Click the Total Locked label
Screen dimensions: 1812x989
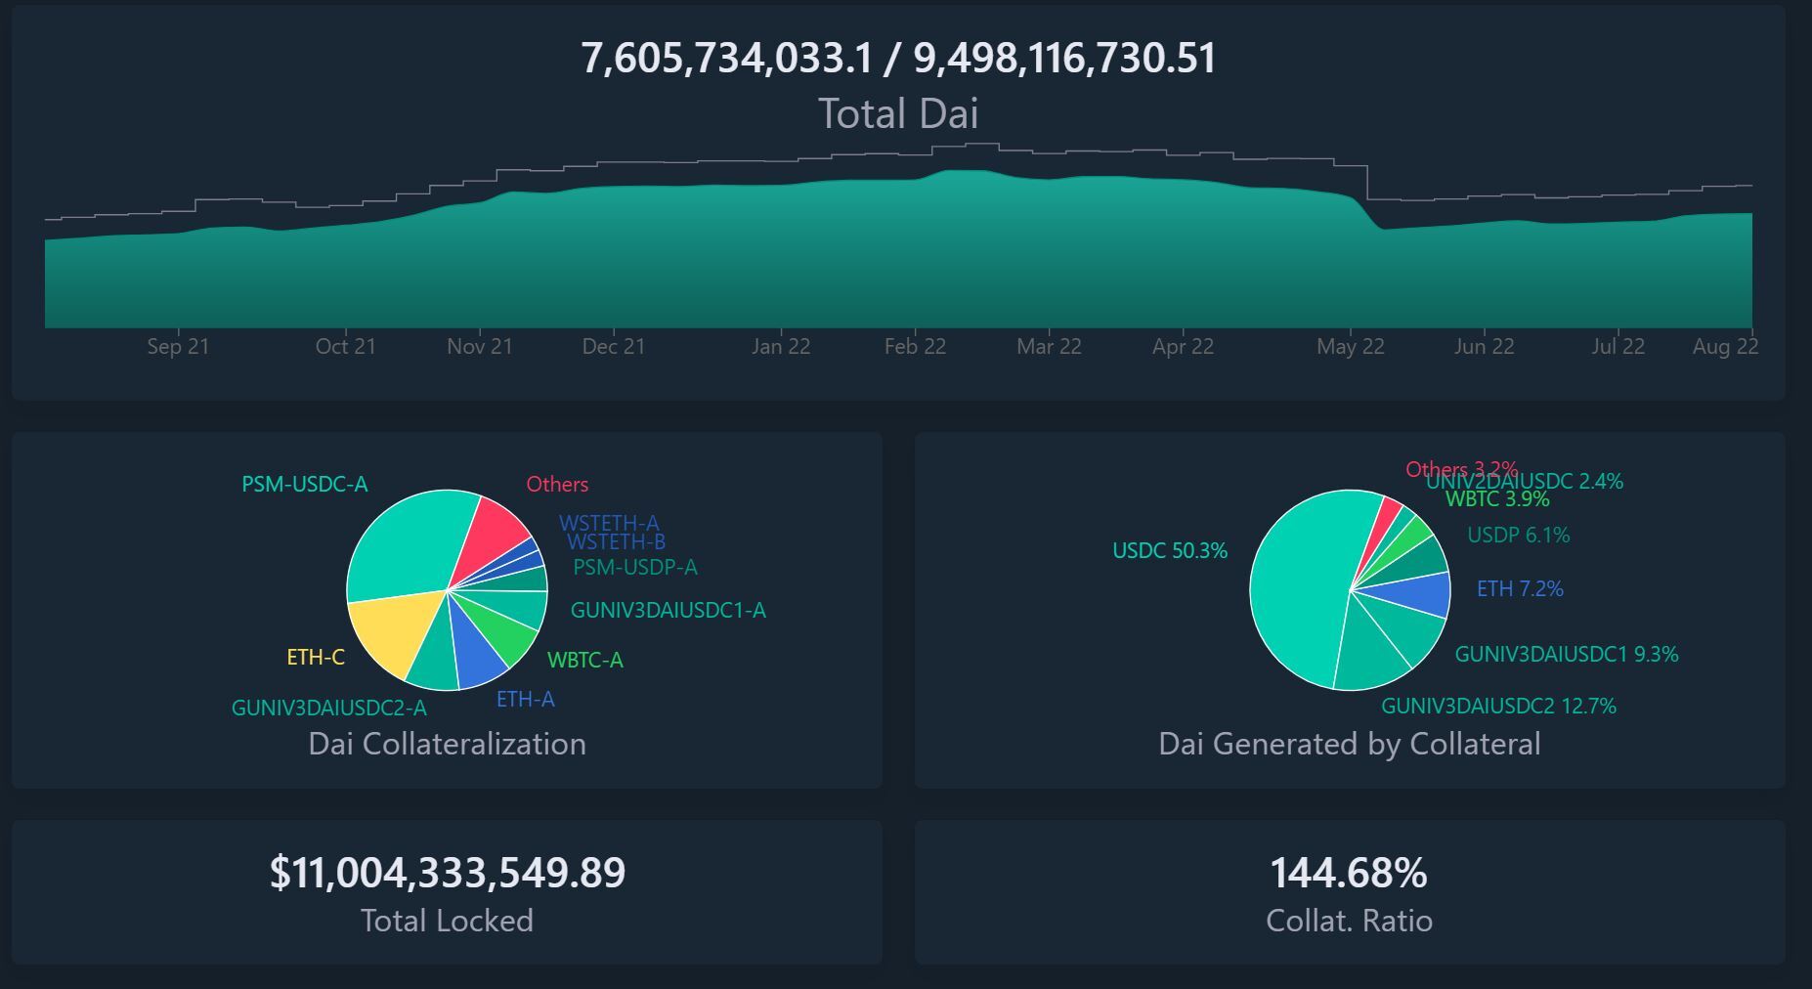pyautogui.click(x=448, y=921)
